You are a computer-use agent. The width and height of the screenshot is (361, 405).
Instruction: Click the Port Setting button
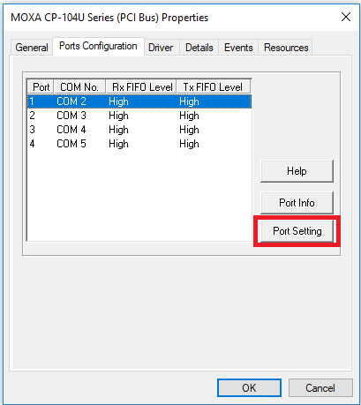[x=297, y=231]
